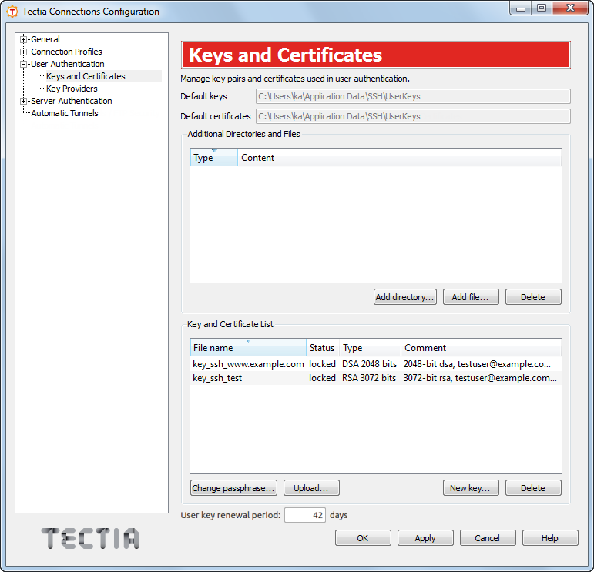The height and width of the screenshot is (572, 594).
Task: Select User Authentication tree item
Action: point(68,65)
